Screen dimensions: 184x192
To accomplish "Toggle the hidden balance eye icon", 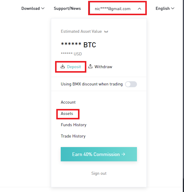I will 106,32.
